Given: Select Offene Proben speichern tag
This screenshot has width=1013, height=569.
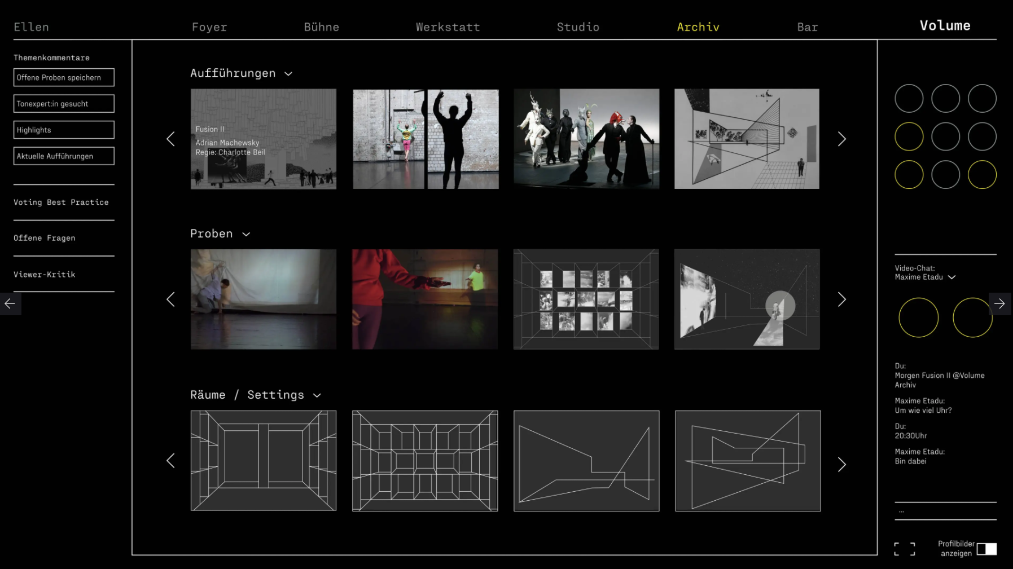Looking at the screenshot, I should point(64,77).
